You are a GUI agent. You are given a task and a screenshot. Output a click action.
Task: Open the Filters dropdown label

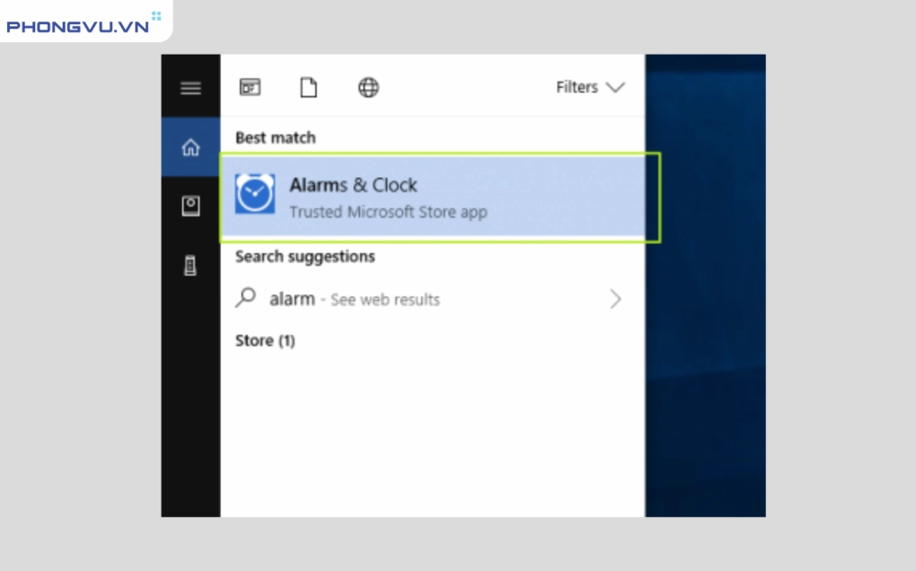pyautogui.click(x=577, y=87)
